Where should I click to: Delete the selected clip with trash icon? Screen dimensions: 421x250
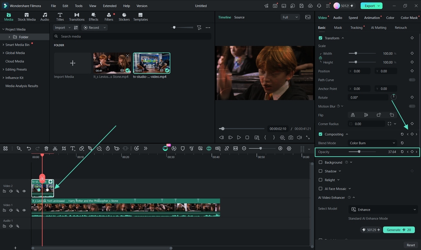click(46, 149)
